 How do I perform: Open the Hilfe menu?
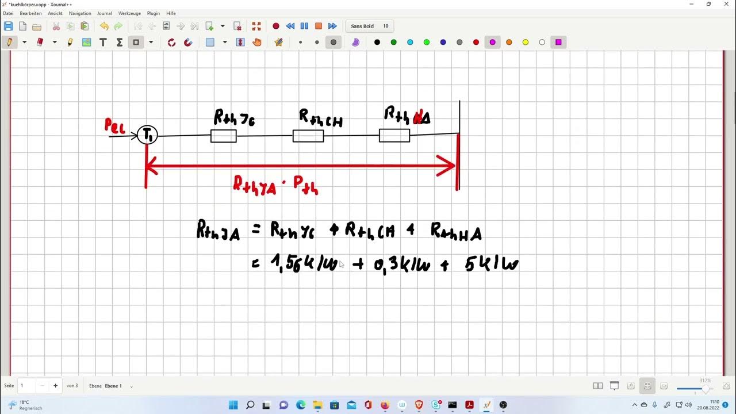pos(171,13)
